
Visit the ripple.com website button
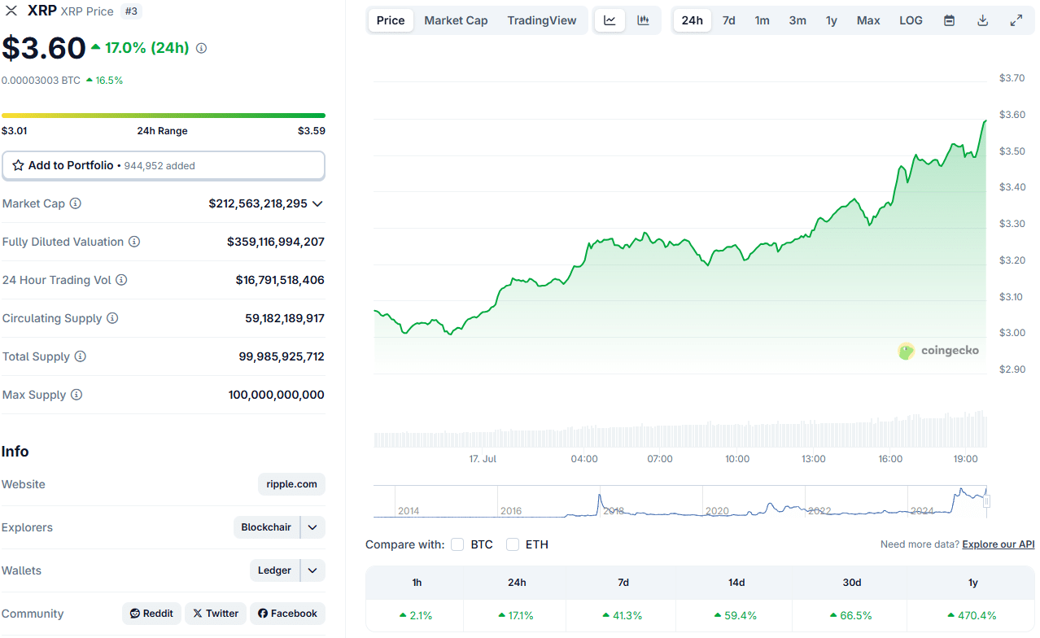coord(291,483)
